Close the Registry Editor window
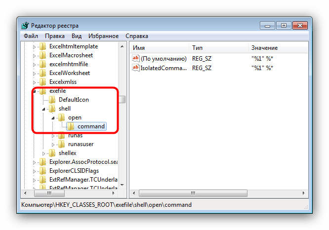 pyautogui.click(x=300, y=26)
